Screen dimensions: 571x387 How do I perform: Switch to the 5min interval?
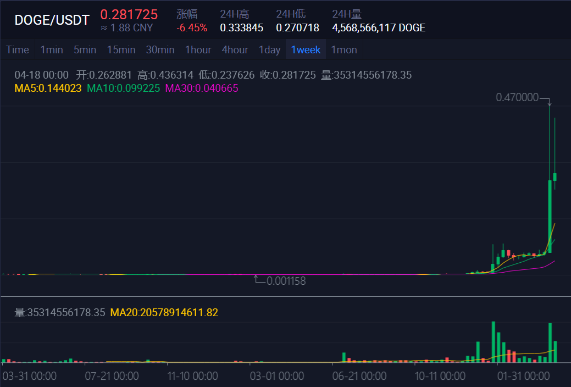tap(85, 49)
